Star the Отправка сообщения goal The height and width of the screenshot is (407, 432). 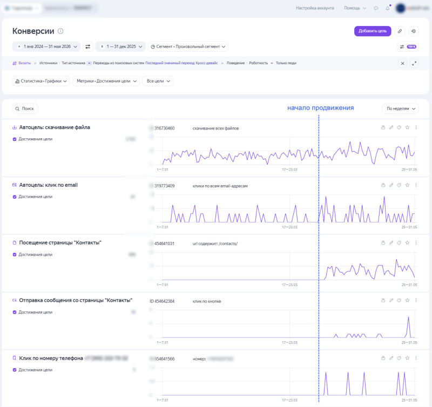coord(407,300)
